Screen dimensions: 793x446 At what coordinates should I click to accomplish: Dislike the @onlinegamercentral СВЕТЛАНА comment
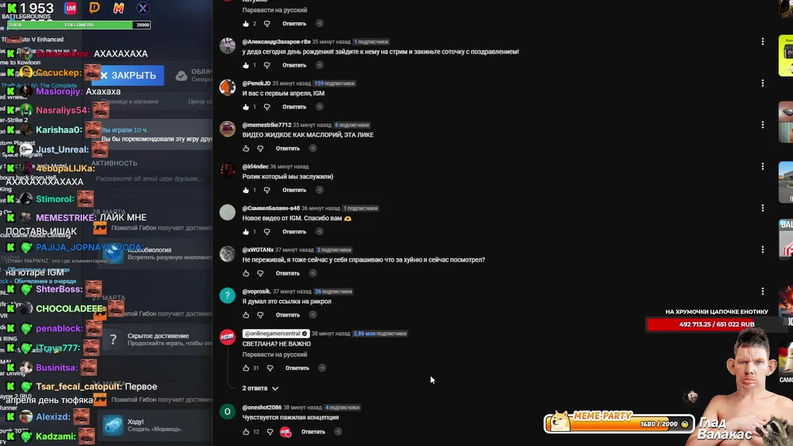pos(269,368)
